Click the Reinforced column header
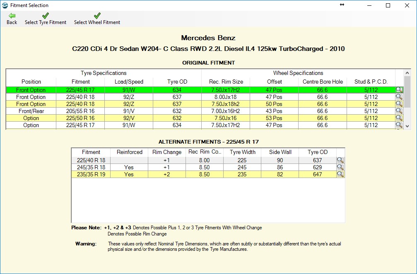This screenshot has height=274, width=417. point(129,152)
